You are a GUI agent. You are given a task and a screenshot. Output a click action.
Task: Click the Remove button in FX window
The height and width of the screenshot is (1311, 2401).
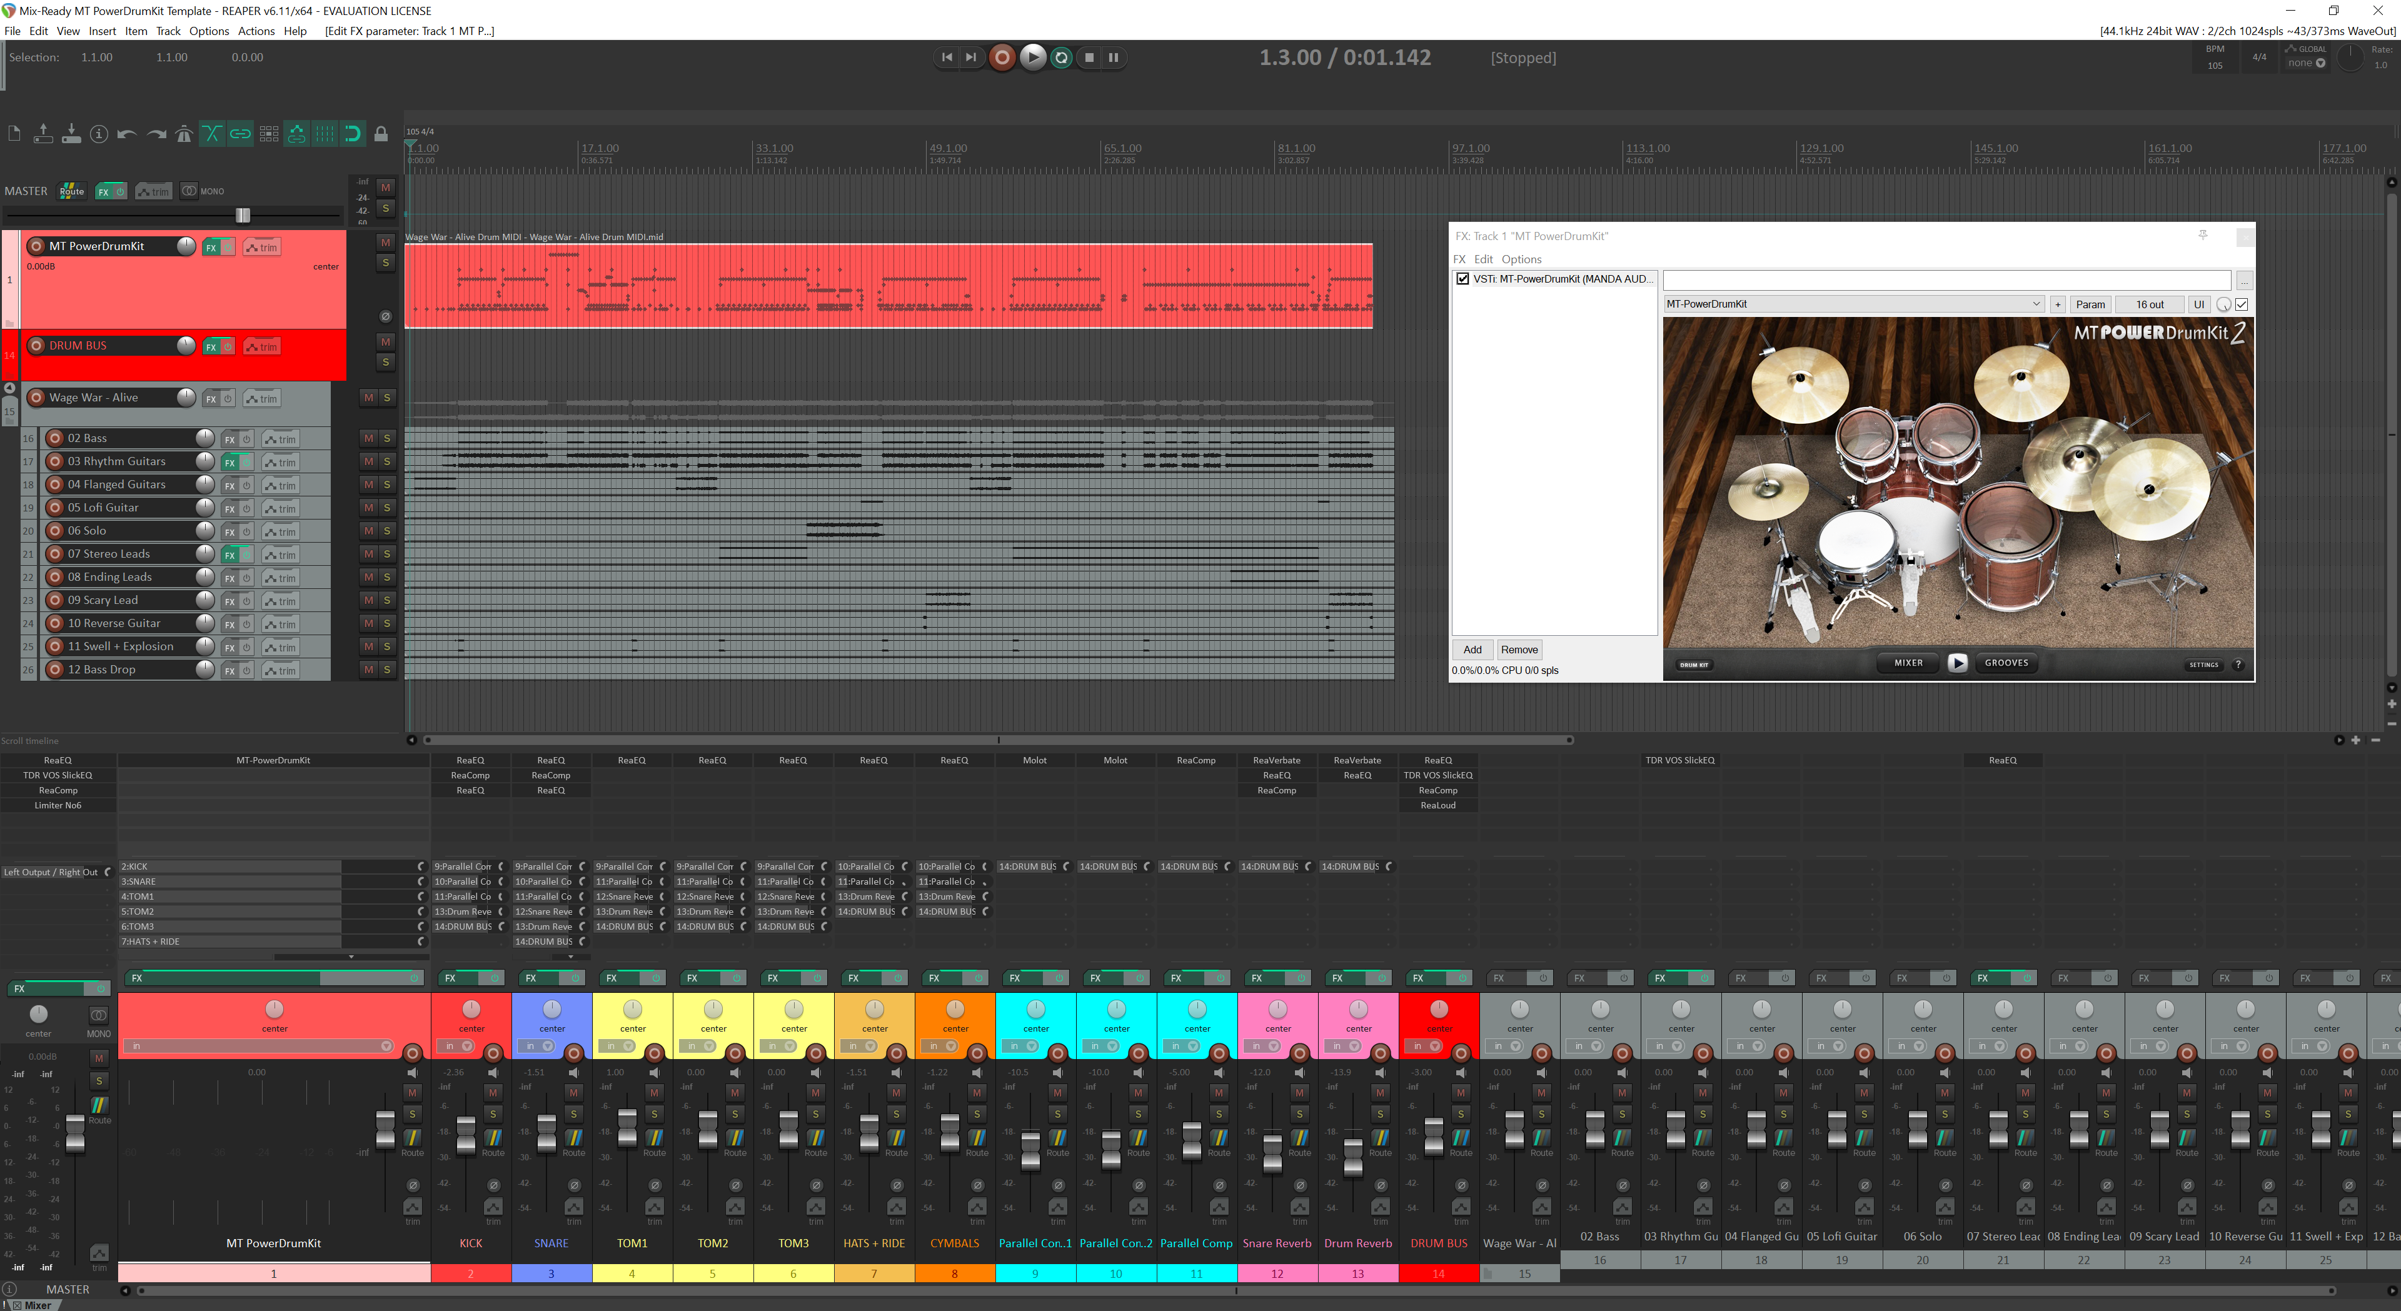(1518, 650)
